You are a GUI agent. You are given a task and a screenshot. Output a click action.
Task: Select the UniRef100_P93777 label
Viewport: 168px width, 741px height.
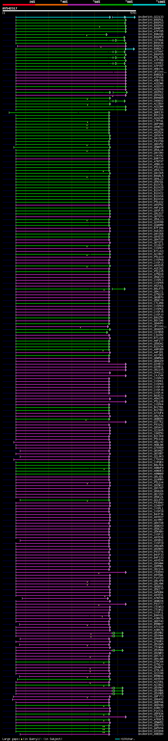coord(151,604)
